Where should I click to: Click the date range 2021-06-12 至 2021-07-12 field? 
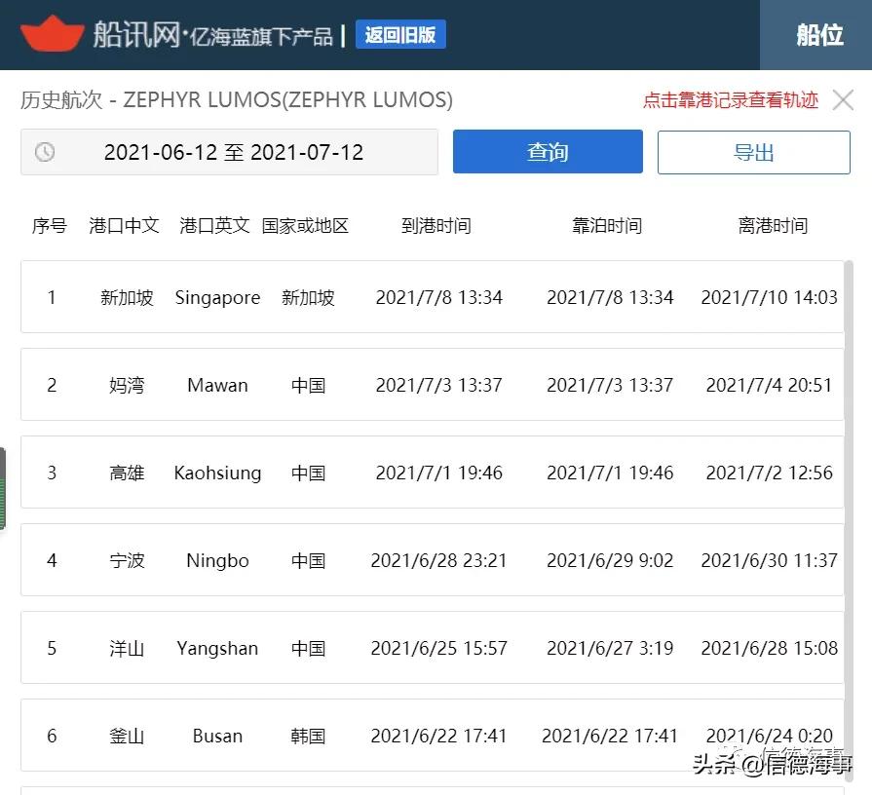point(234,152)
